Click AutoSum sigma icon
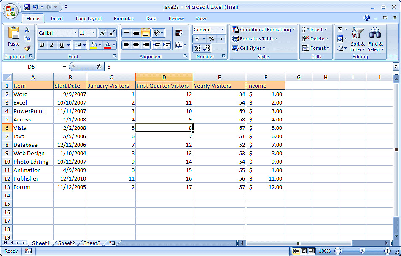Viewport: 401px width, 256px height. pyautogui.click(x=340, y=30)
